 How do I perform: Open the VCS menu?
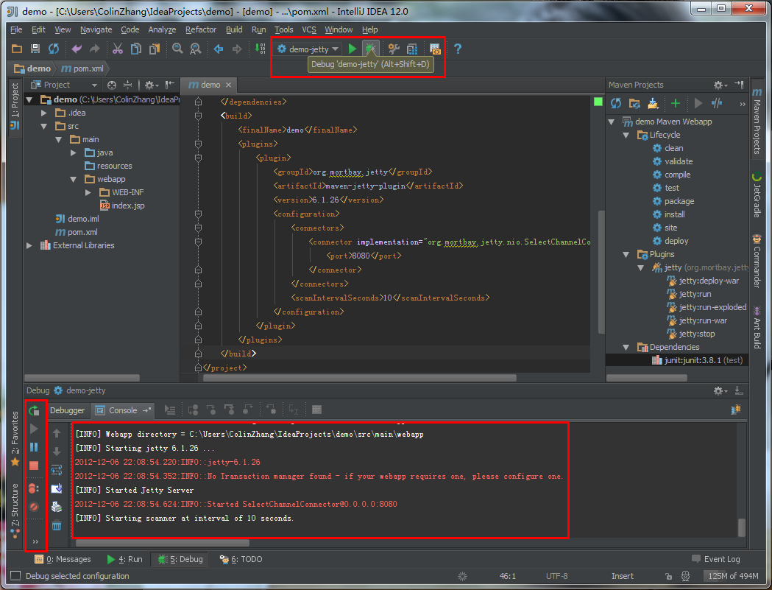click(308, 29)
